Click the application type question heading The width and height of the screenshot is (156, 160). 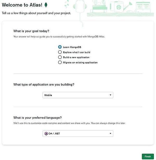[44, 84]
